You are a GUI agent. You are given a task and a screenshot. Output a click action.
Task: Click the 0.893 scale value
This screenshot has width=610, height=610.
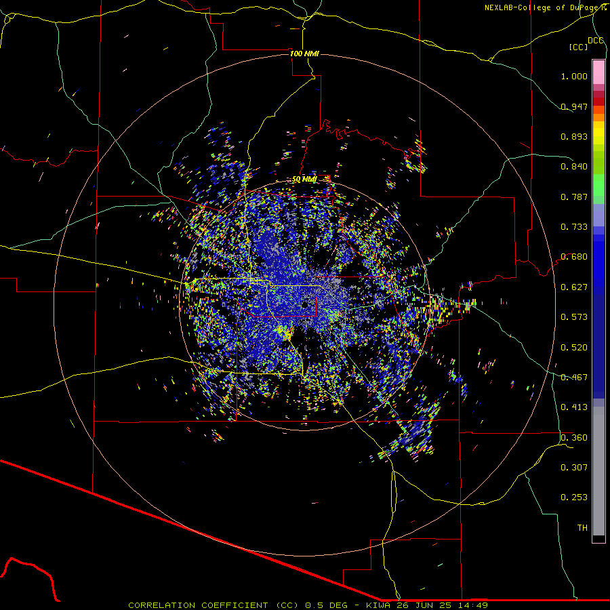click(x=574, y=136)
